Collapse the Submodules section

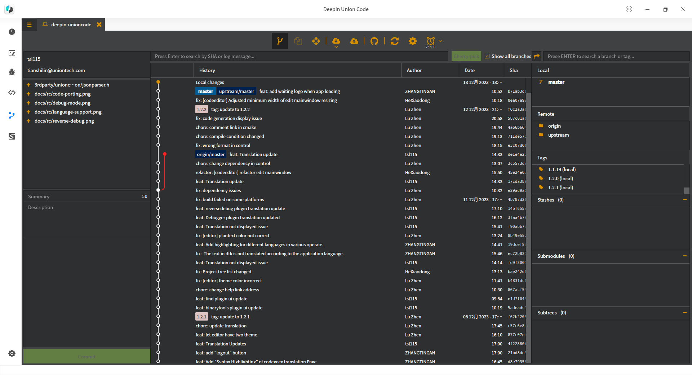pos(684,256)
